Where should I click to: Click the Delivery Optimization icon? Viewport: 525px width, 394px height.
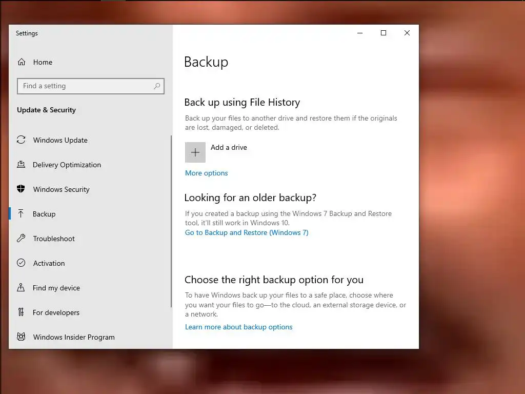click(x=21, y=165)
